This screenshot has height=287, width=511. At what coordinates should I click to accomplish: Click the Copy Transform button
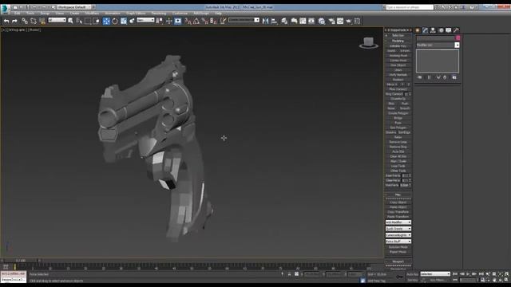pos(398,212)
